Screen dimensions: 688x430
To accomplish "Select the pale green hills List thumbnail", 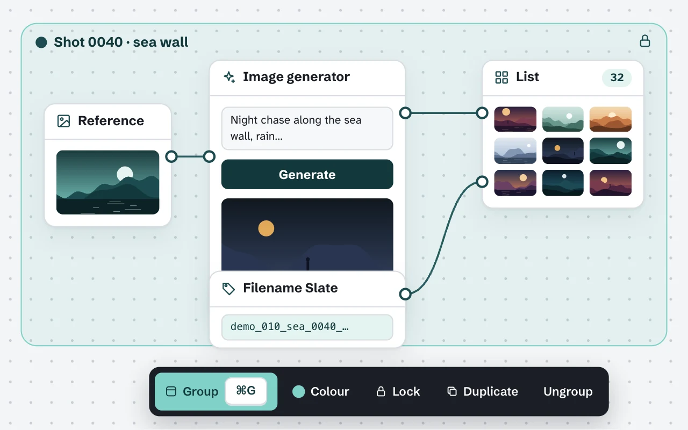I will tap(563, 119).
